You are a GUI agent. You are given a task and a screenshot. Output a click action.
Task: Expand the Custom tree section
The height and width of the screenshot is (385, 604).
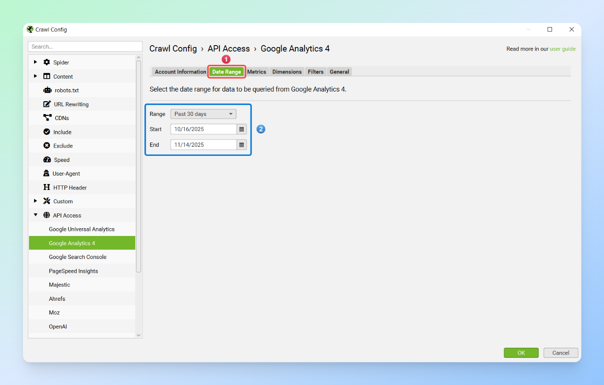(x=35, y=201)
